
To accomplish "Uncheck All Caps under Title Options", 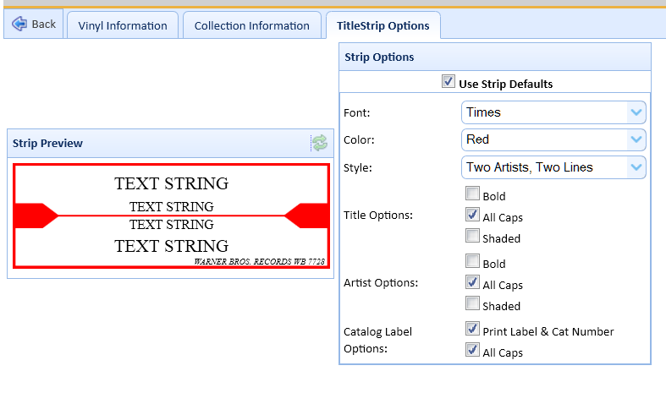I will pos(472,216).
